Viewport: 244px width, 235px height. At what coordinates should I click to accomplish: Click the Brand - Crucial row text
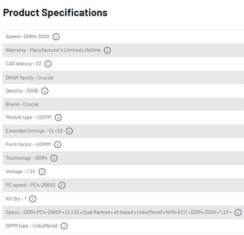coord(22,104)
